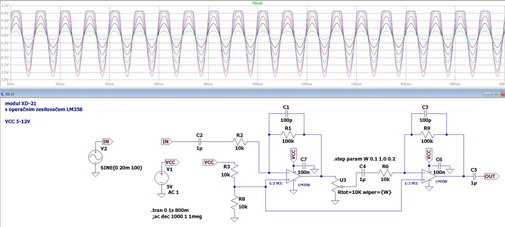Click the 100ms label on time axis

click(x=257, y=85)
